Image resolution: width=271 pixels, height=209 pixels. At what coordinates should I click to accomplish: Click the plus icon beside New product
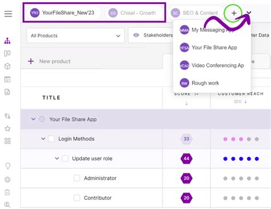(x=31, y=61)
